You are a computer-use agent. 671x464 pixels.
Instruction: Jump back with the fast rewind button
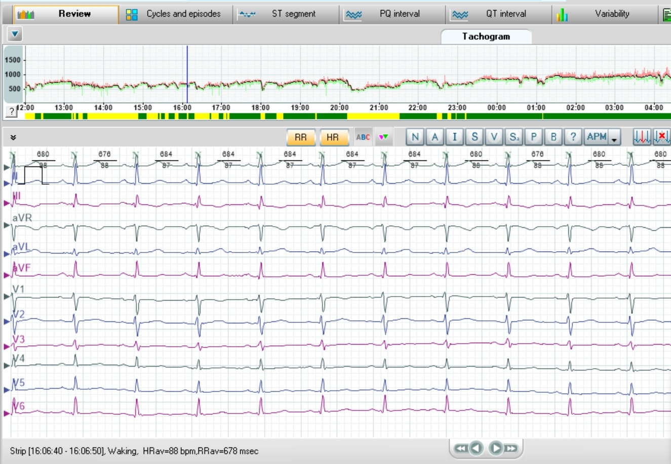461,448
